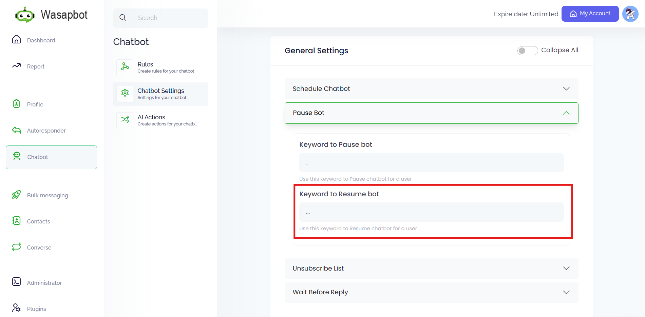Click the Wait Before Reply header text
645x317 pixels.
tap(320, 292)
